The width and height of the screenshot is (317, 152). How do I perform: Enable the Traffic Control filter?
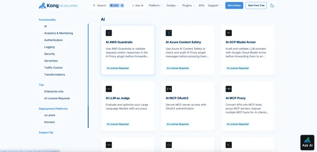click(41, 68)
